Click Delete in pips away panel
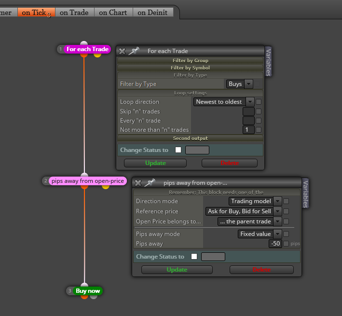342x316 pixels. coord(261,270)
